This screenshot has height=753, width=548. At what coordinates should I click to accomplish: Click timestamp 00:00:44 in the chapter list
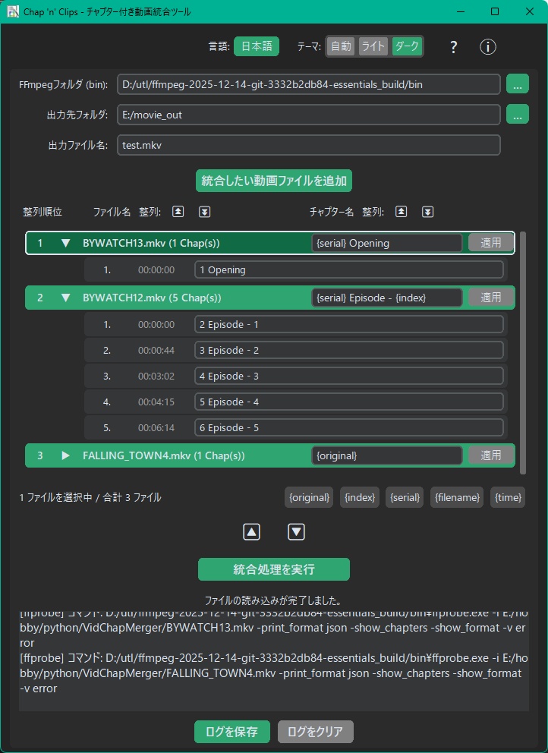click(156, 351)
